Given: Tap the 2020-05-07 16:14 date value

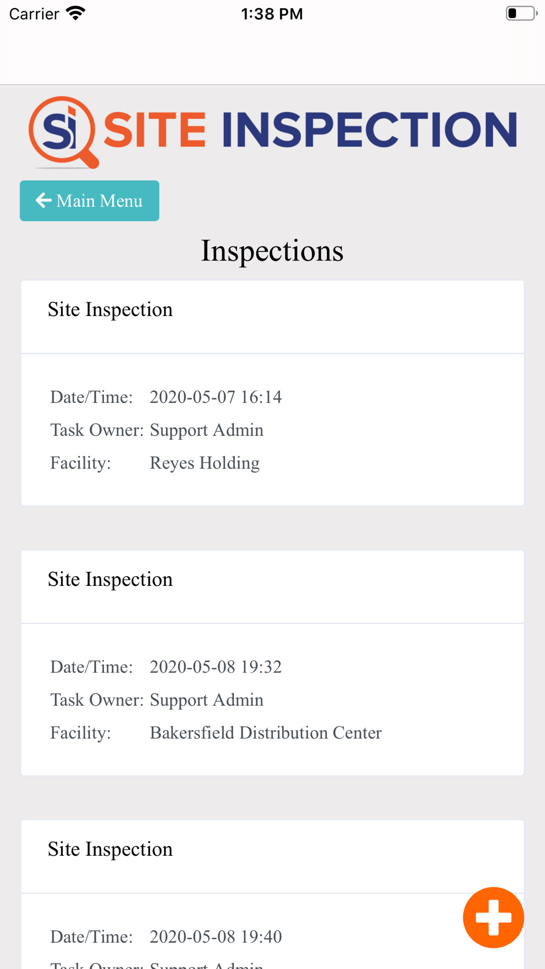Looking at the screenshot, I should click(215, 397).
